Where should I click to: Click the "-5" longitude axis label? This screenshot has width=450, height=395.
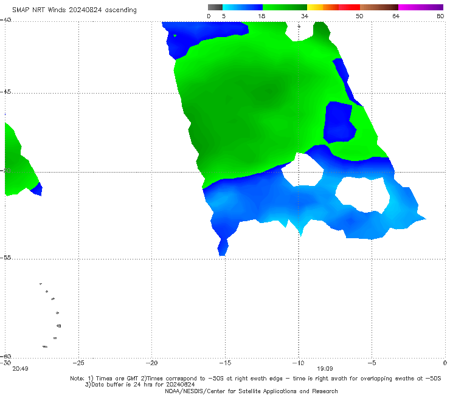[x=372, y=363]
